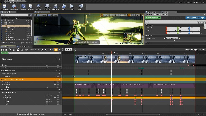Click the green Track add button
This screenshot has height=116, width=206.
click(x=4, y=53)
